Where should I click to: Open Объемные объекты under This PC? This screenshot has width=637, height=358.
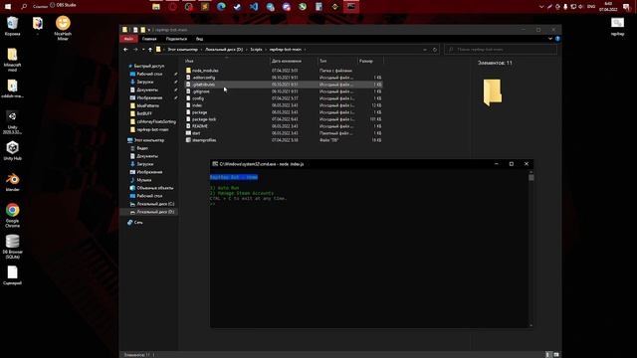(151, 188)
